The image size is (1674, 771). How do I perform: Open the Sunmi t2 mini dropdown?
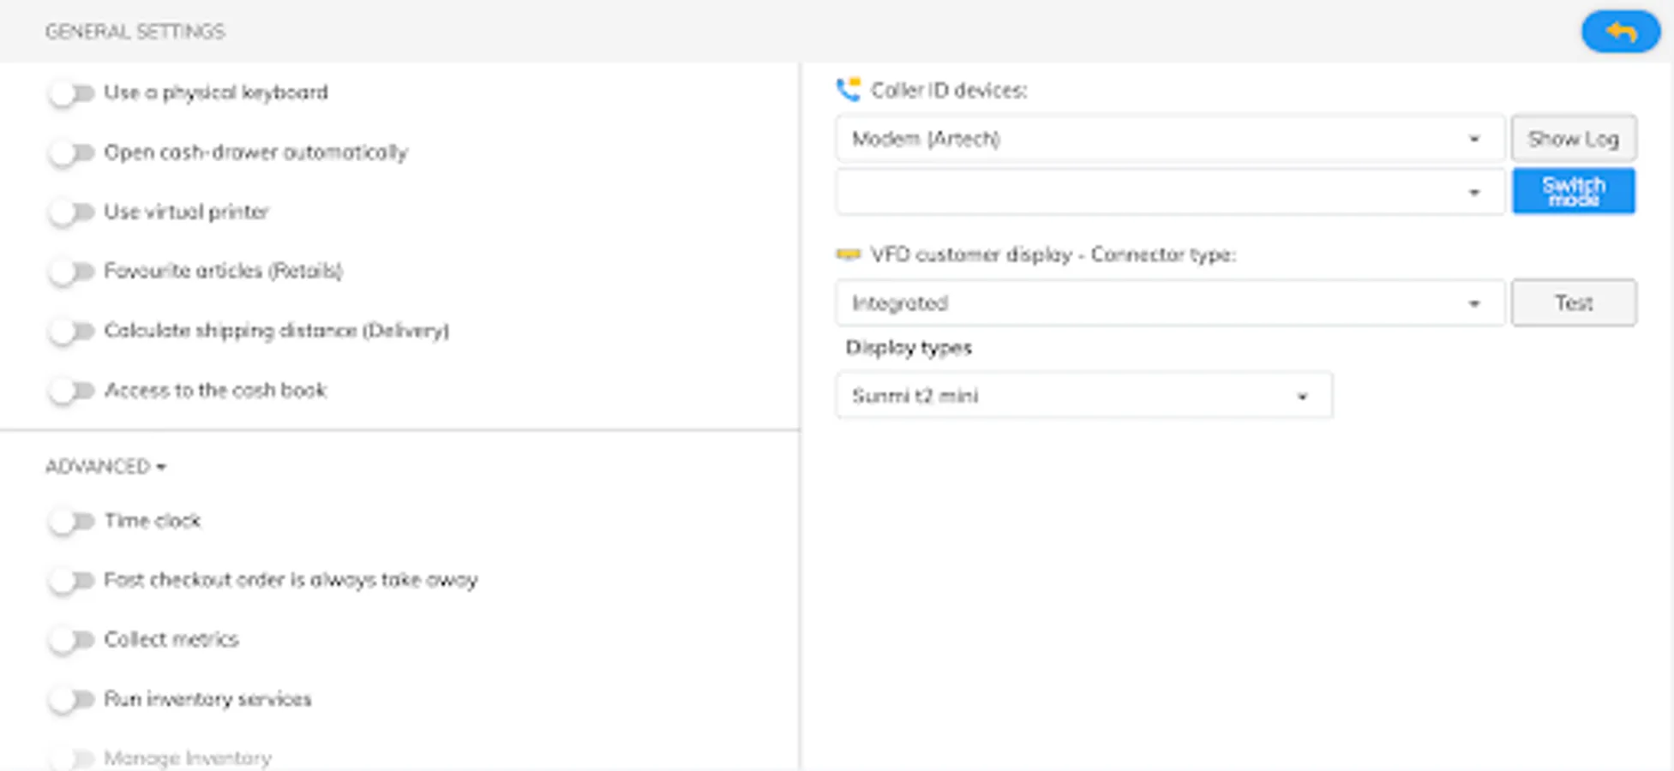point(1083,396)
